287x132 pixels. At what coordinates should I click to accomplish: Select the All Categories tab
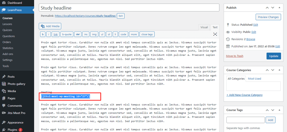click(236, 78)
